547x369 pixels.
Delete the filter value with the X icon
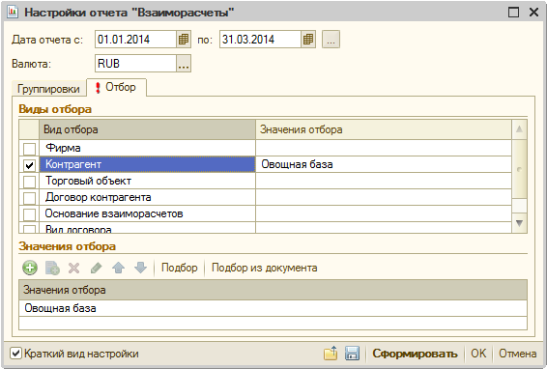74,268
